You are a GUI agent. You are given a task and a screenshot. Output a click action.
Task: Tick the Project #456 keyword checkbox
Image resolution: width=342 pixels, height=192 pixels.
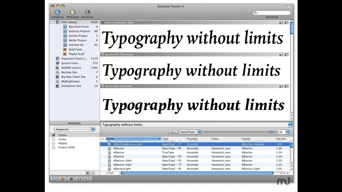tap(53, 147)
